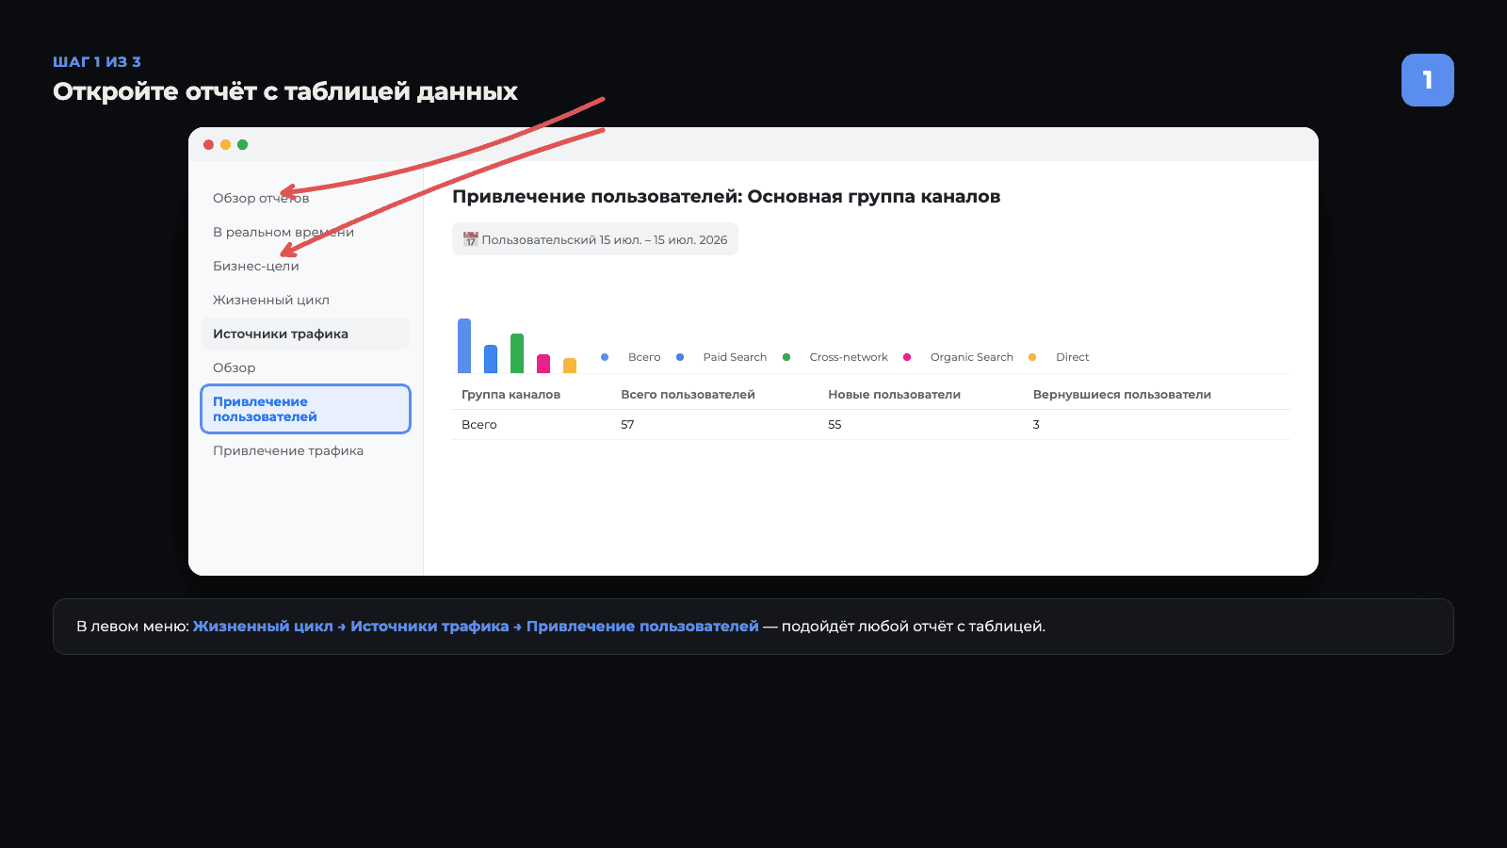Click Привлечение пользователей link in instructions
Screen dimensions: 1507x848
[x=642, y=627]
